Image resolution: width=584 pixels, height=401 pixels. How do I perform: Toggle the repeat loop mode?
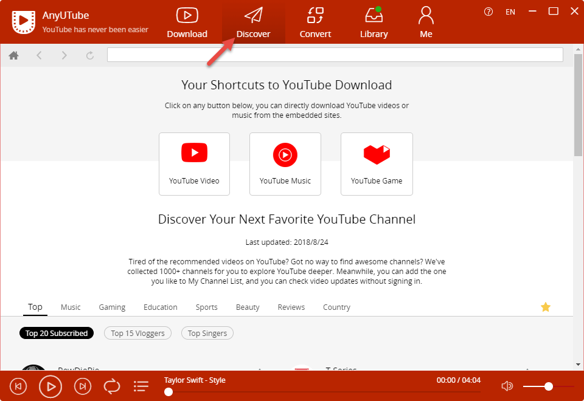pyautogui.click(x=112, y=386)
